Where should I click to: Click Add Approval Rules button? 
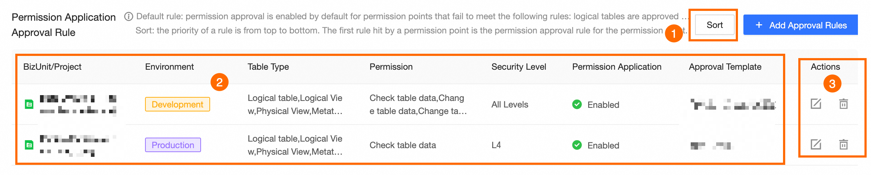pos(800,25)
